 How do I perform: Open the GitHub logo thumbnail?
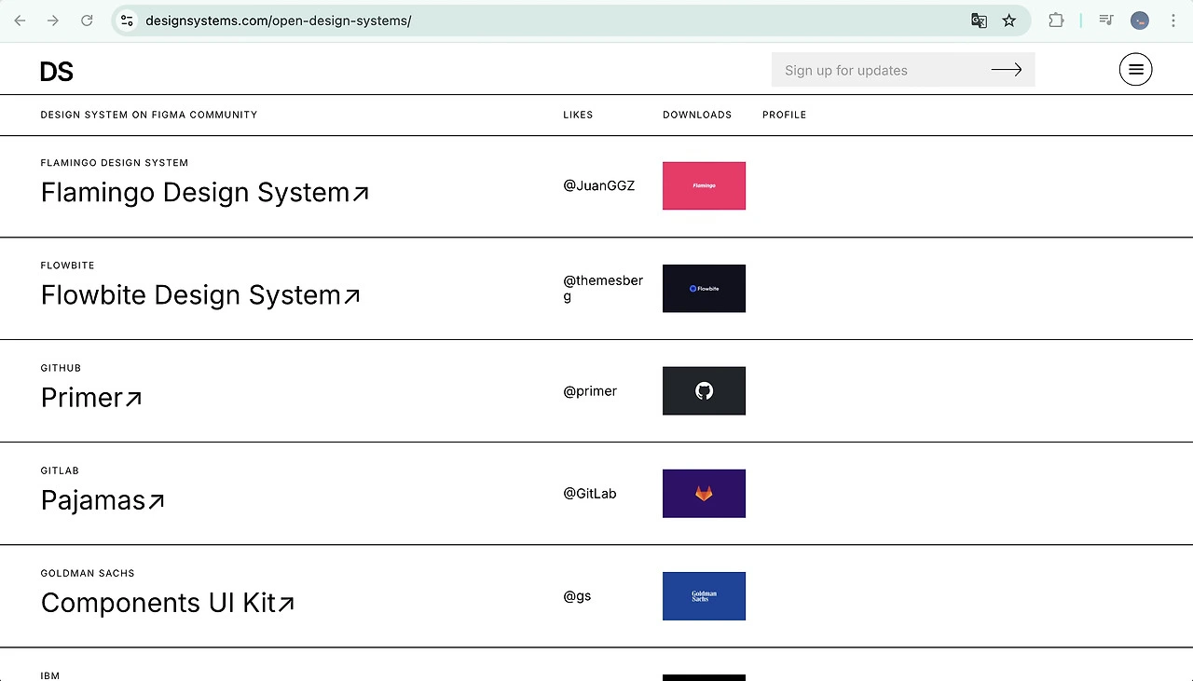click(x=704, y=390)
